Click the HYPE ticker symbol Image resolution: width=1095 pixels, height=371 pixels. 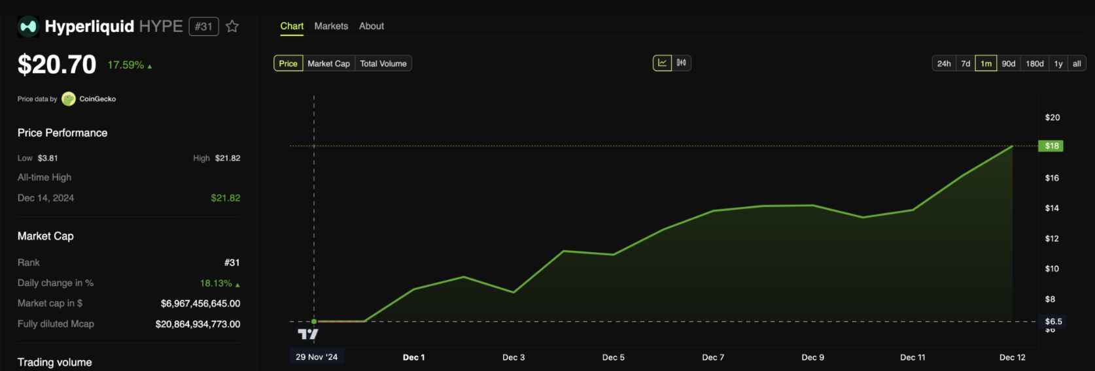pos(161,26)
